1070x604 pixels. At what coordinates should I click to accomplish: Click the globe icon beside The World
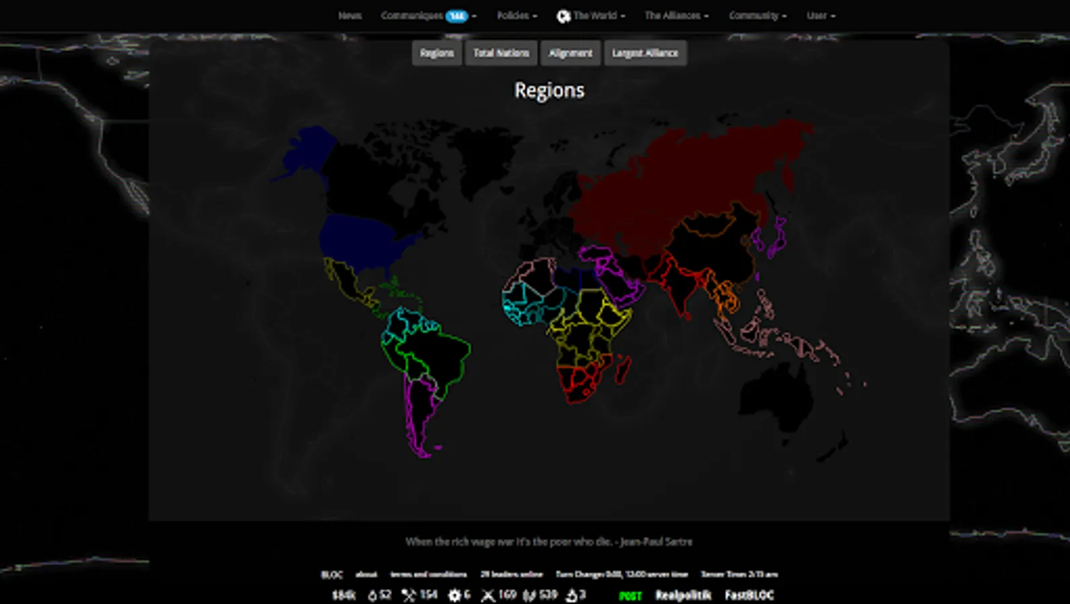pyautogui.click(x=563, y=16)
